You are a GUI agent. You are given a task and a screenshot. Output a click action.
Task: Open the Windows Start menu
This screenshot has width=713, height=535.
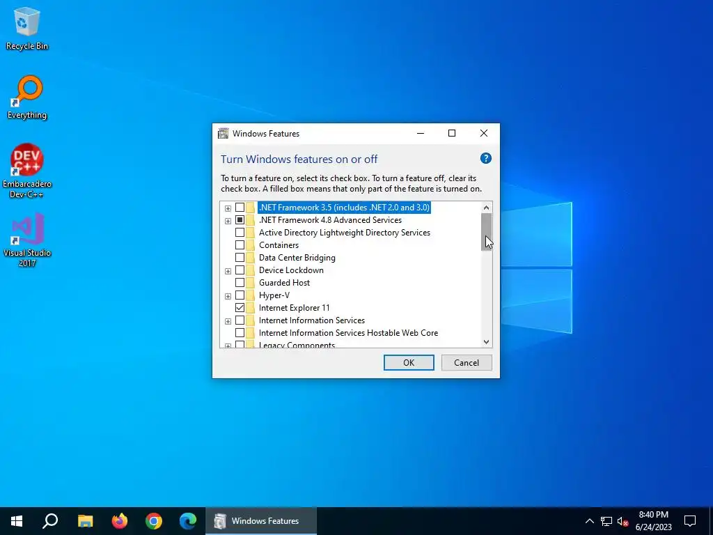click(x=17, y=521)
